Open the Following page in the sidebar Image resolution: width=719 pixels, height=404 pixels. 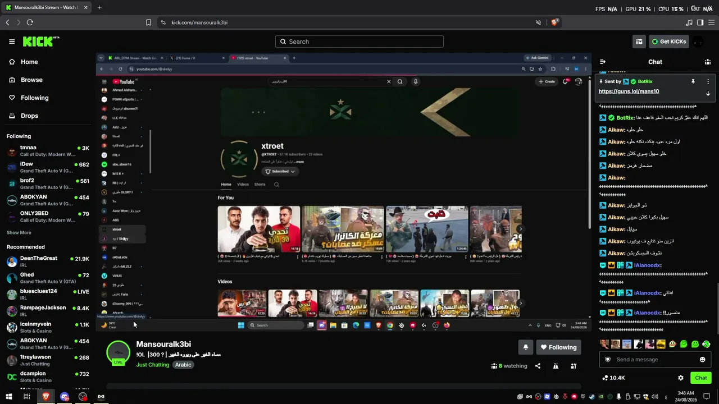[x=29, y=98]
